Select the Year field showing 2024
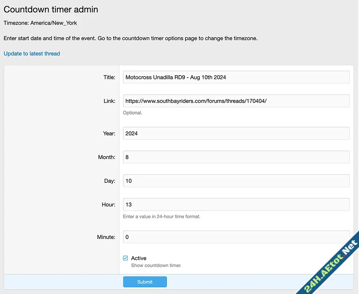359x294 pixels. pyautogui.click(x=236, y=133)
